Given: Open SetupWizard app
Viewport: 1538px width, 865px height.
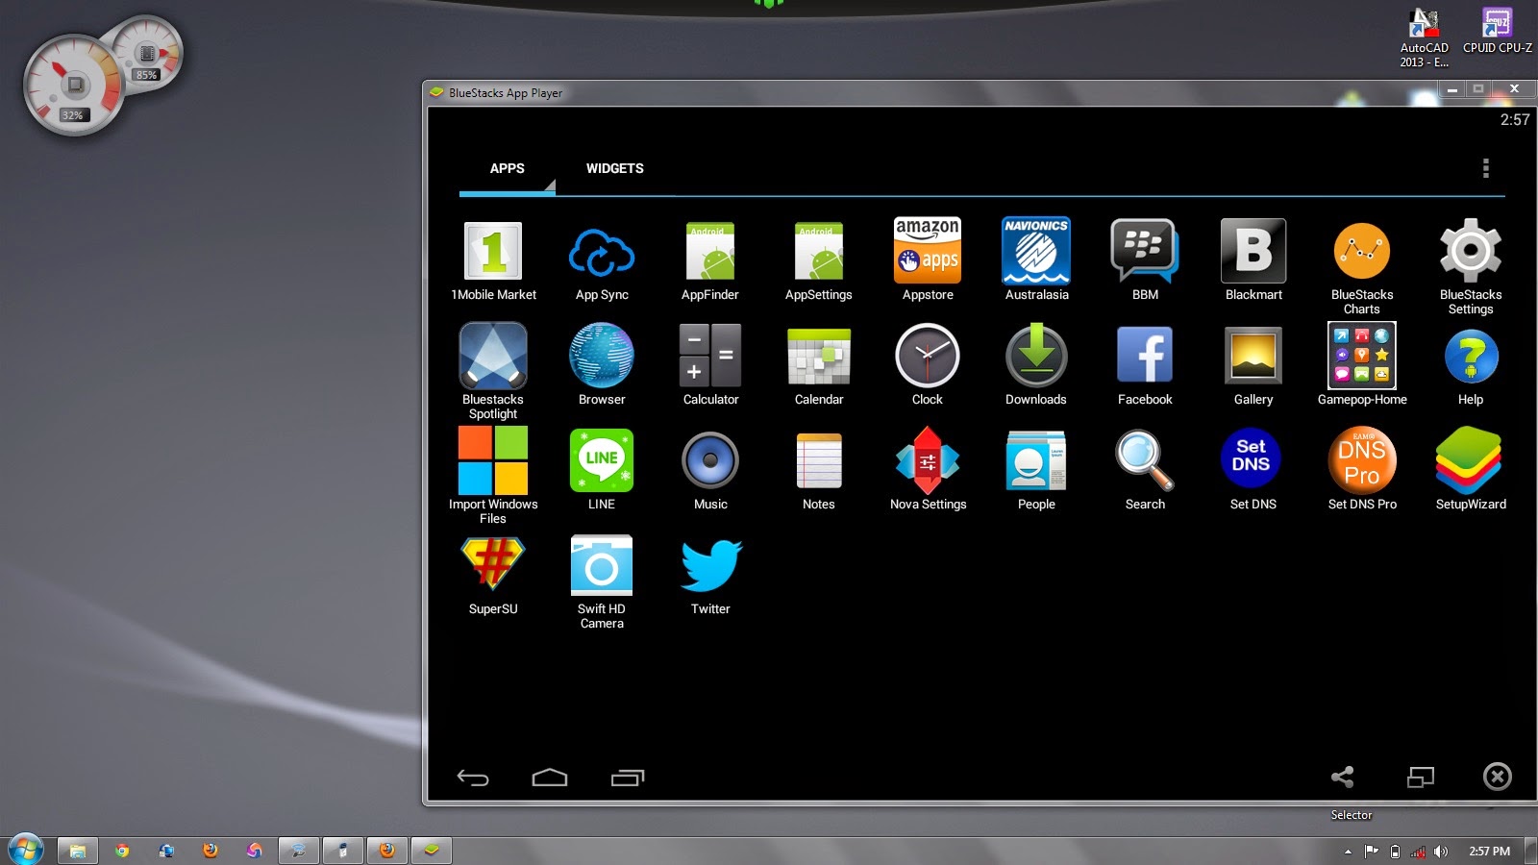Looking at the screenshot, I should pos(1469,460).
